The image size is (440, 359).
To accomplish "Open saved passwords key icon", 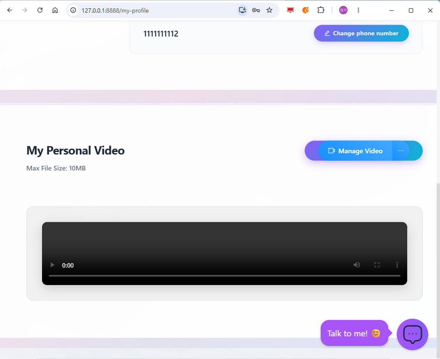I will tap(256, 10).
